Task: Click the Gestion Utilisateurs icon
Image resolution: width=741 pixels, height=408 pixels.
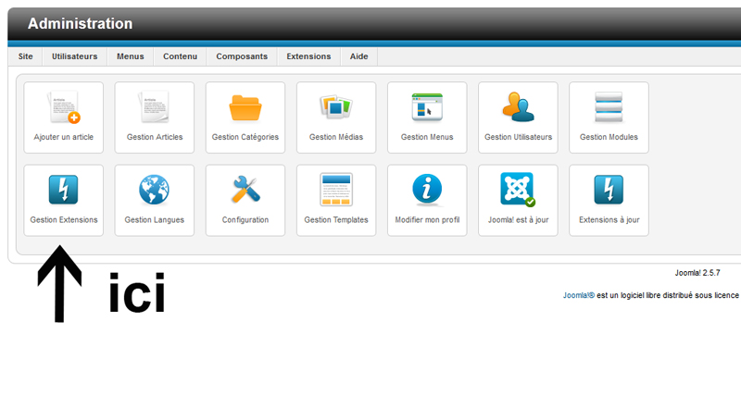Action: 518,109
